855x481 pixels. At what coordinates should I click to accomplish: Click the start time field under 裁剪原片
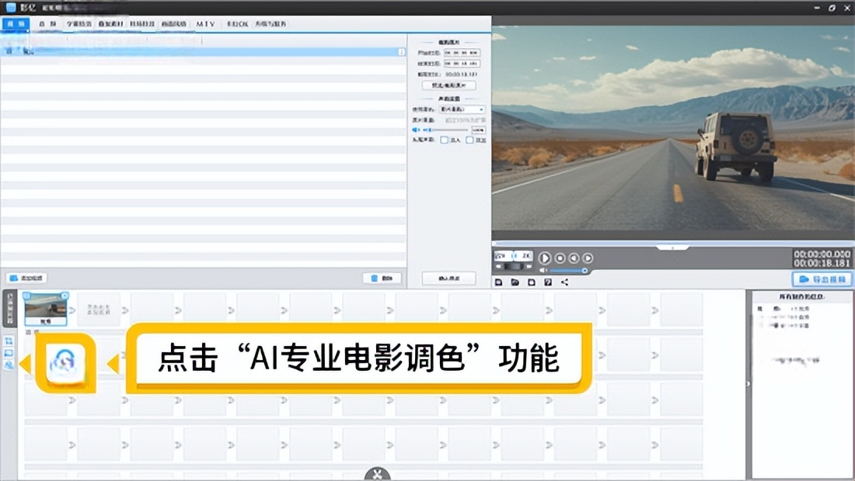[462, 53]
